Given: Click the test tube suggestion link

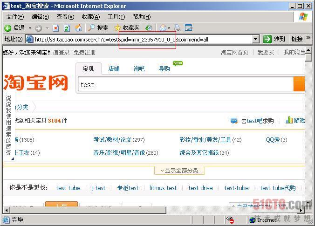Looking at the screenshot, I should coord(68,188).
